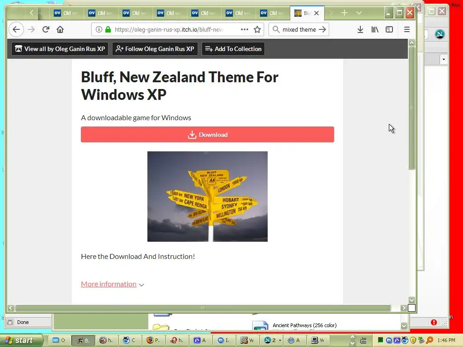Open the Library bookshelf icon

(375, 29)
